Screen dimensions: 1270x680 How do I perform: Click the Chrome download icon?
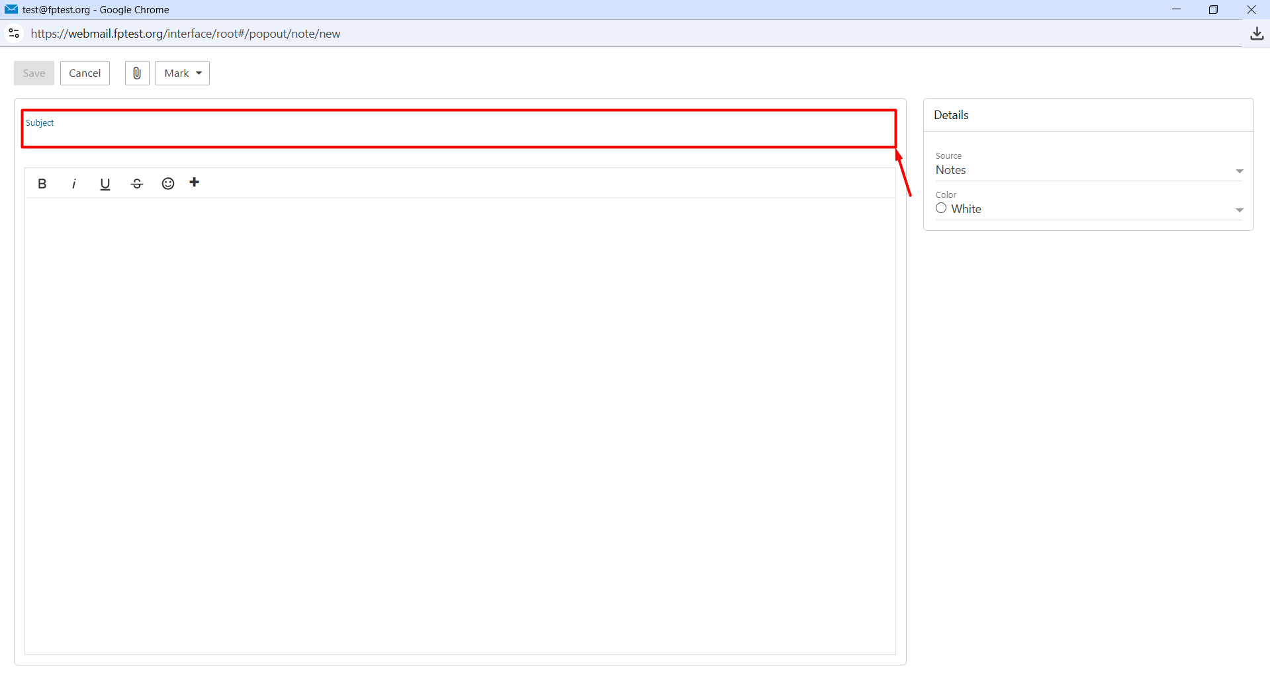pos(1257,34)
